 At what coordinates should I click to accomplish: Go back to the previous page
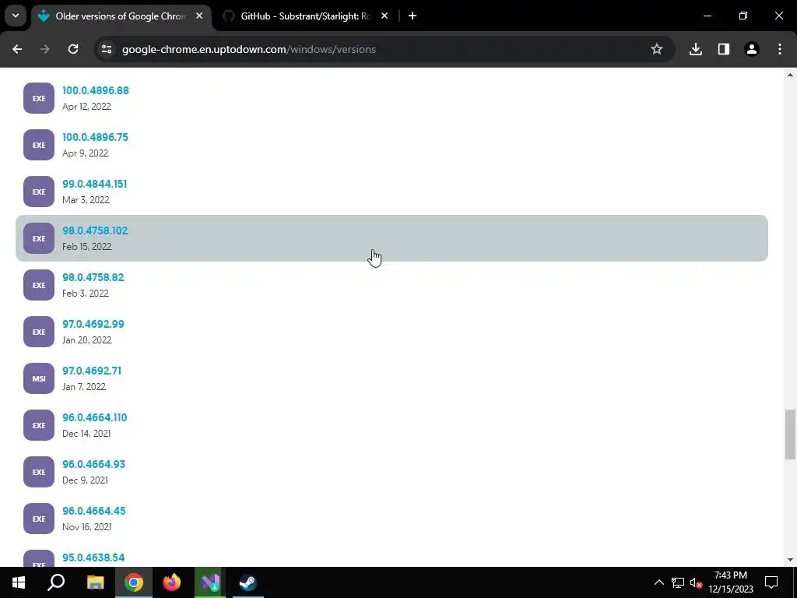[17, 49]
